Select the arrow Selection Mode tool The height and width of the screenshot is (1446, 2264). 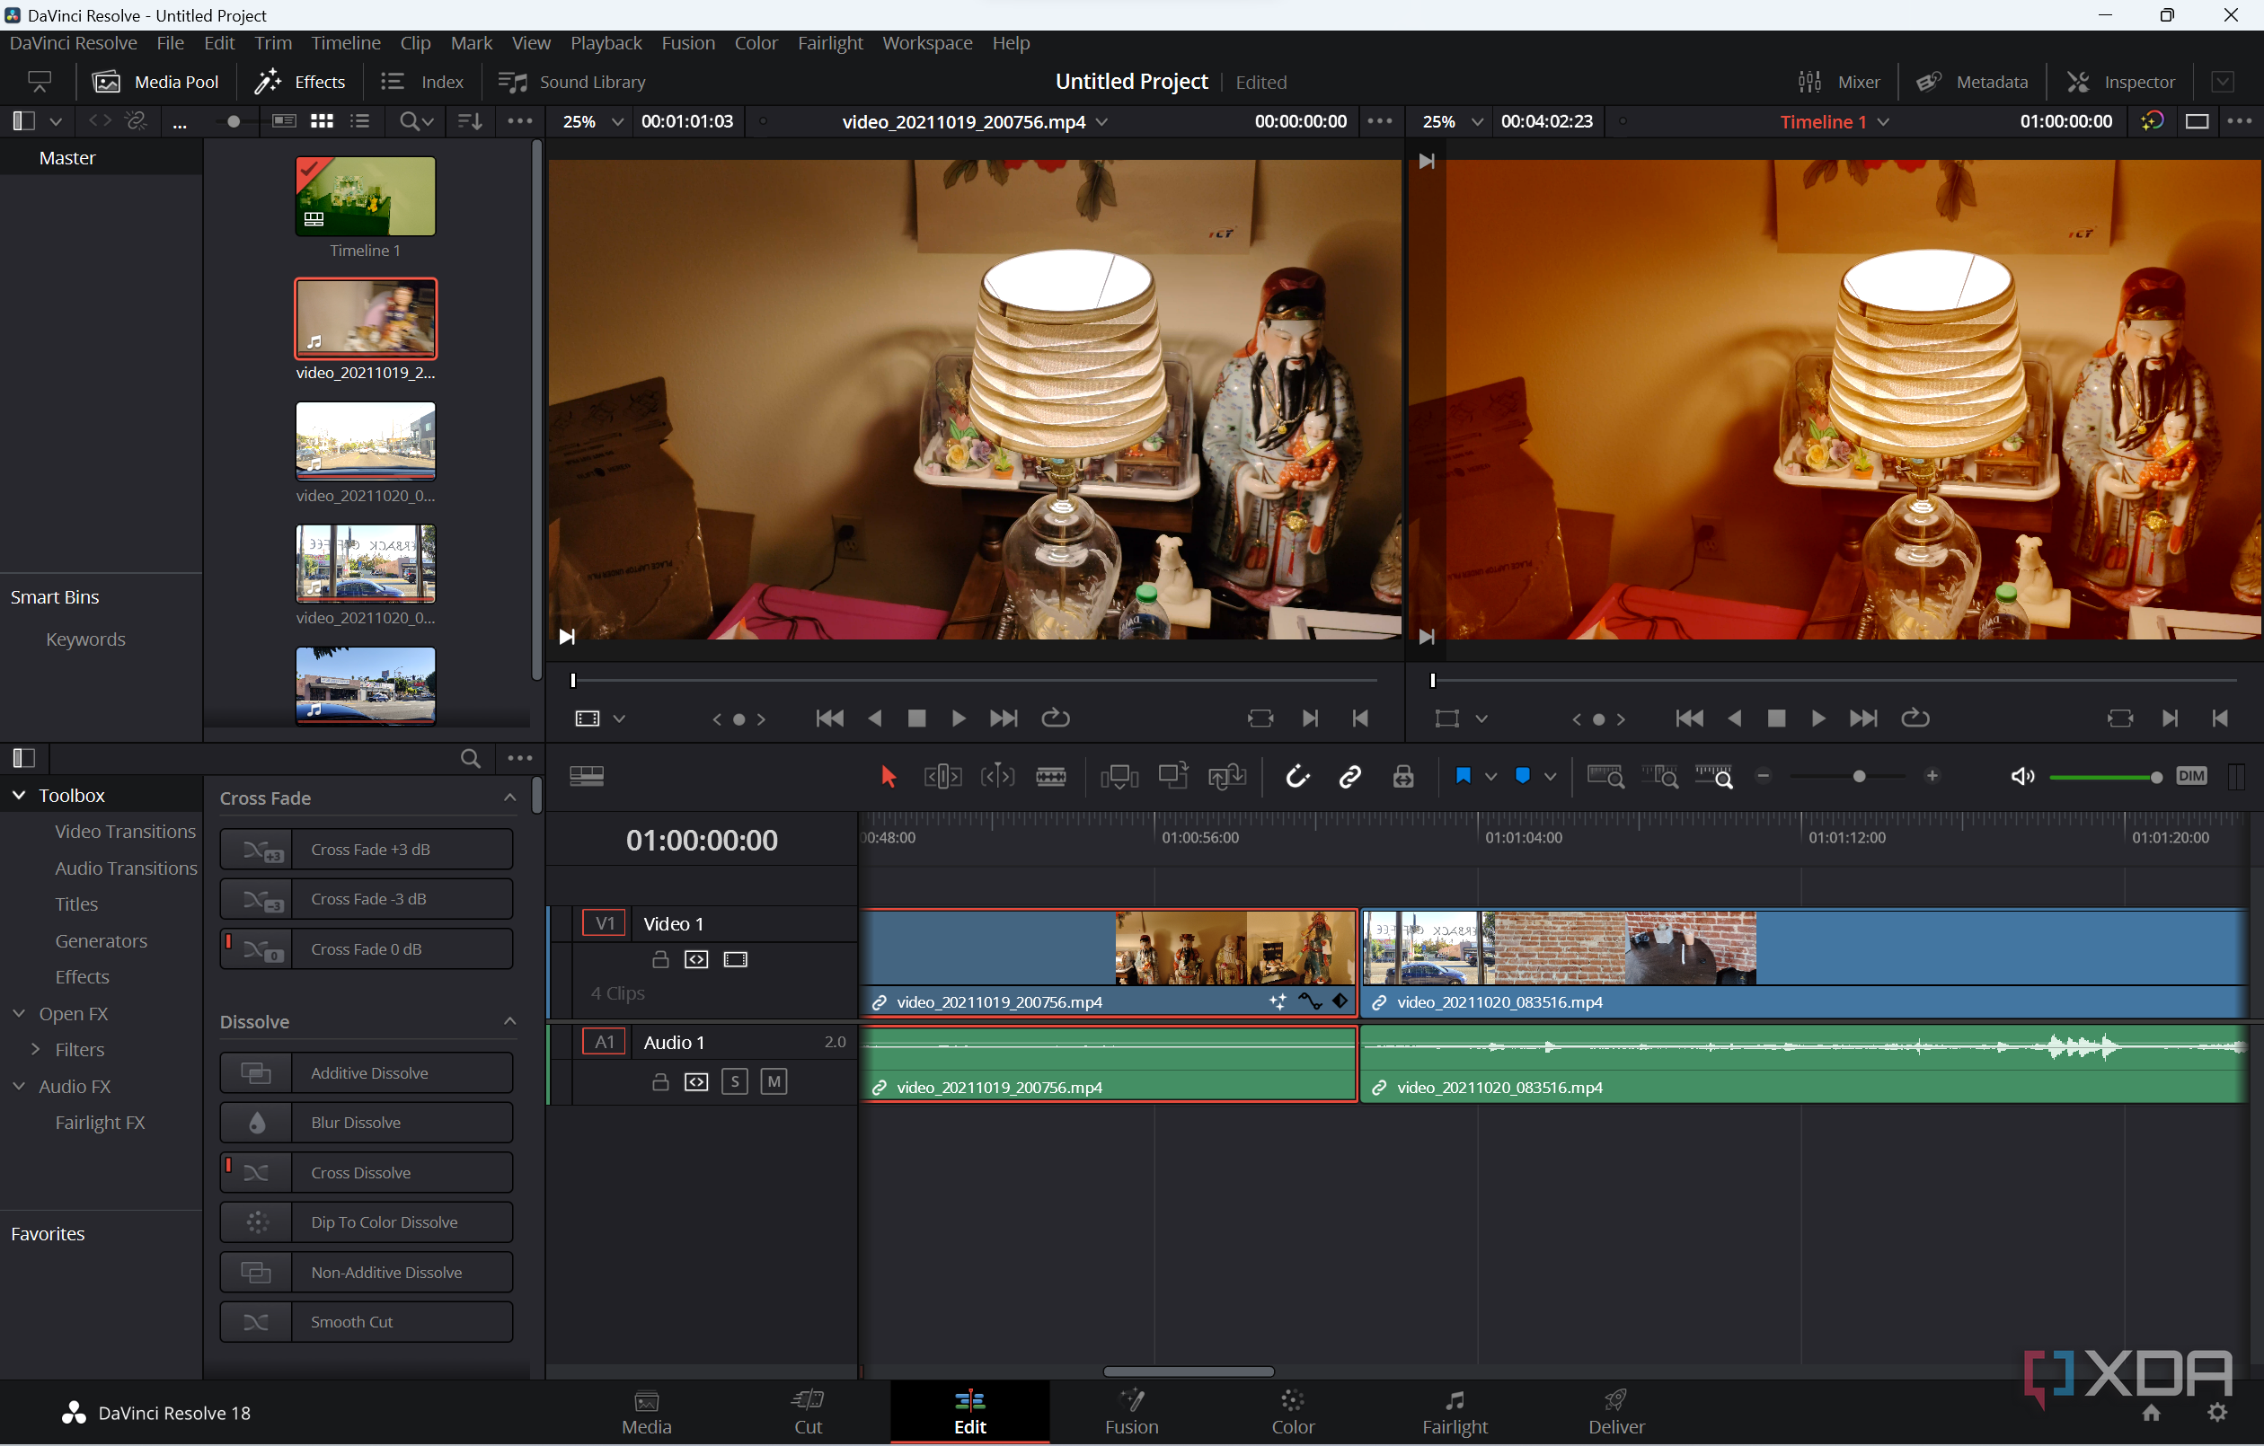pyautogui.click(x=888, y=777)
